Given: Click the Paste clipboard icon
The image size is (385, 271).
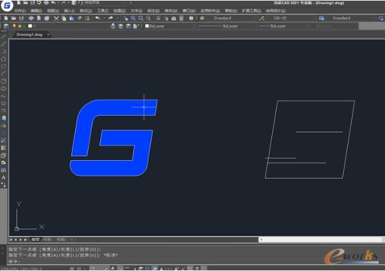Looking at the screenshot, I should coord(72,18).
